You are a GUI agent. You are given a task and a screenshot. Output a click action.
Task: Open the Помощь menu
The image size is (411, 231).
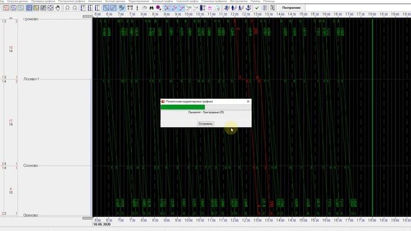[269, 1]
